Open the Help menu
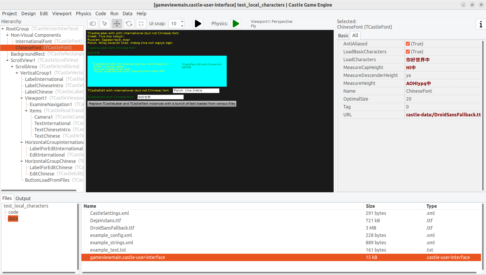Image resolution: width=486 pixels, height=275 pixels. (x=141, y=13)
